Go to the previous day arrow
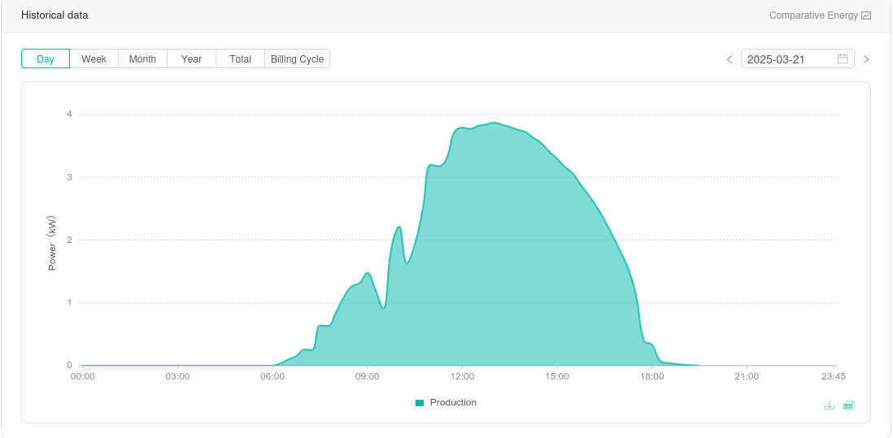The width and height of the screenshot is (893, 438). click(730, 59)
